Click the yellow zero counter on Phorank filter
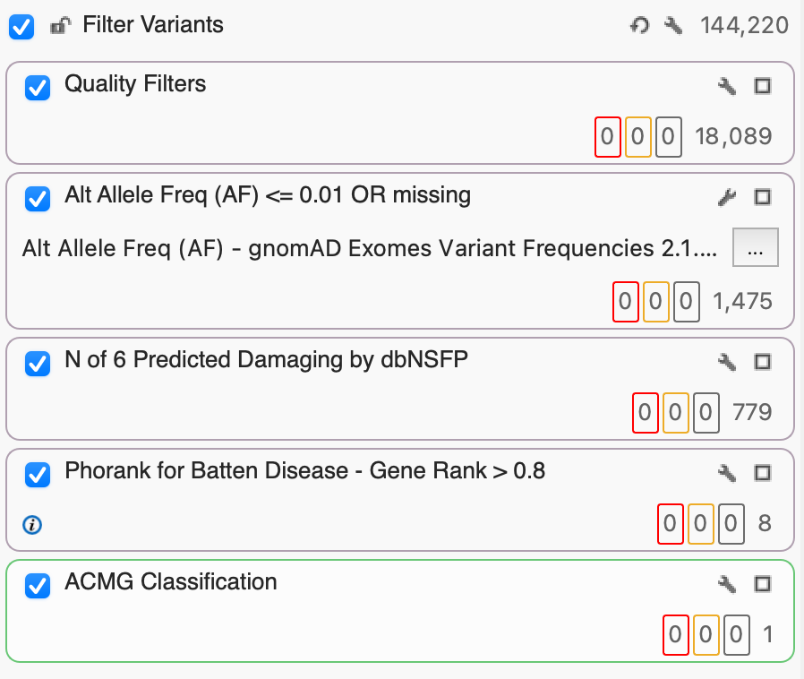This screenshot has height=679, width=804. [x=701, y=526]
